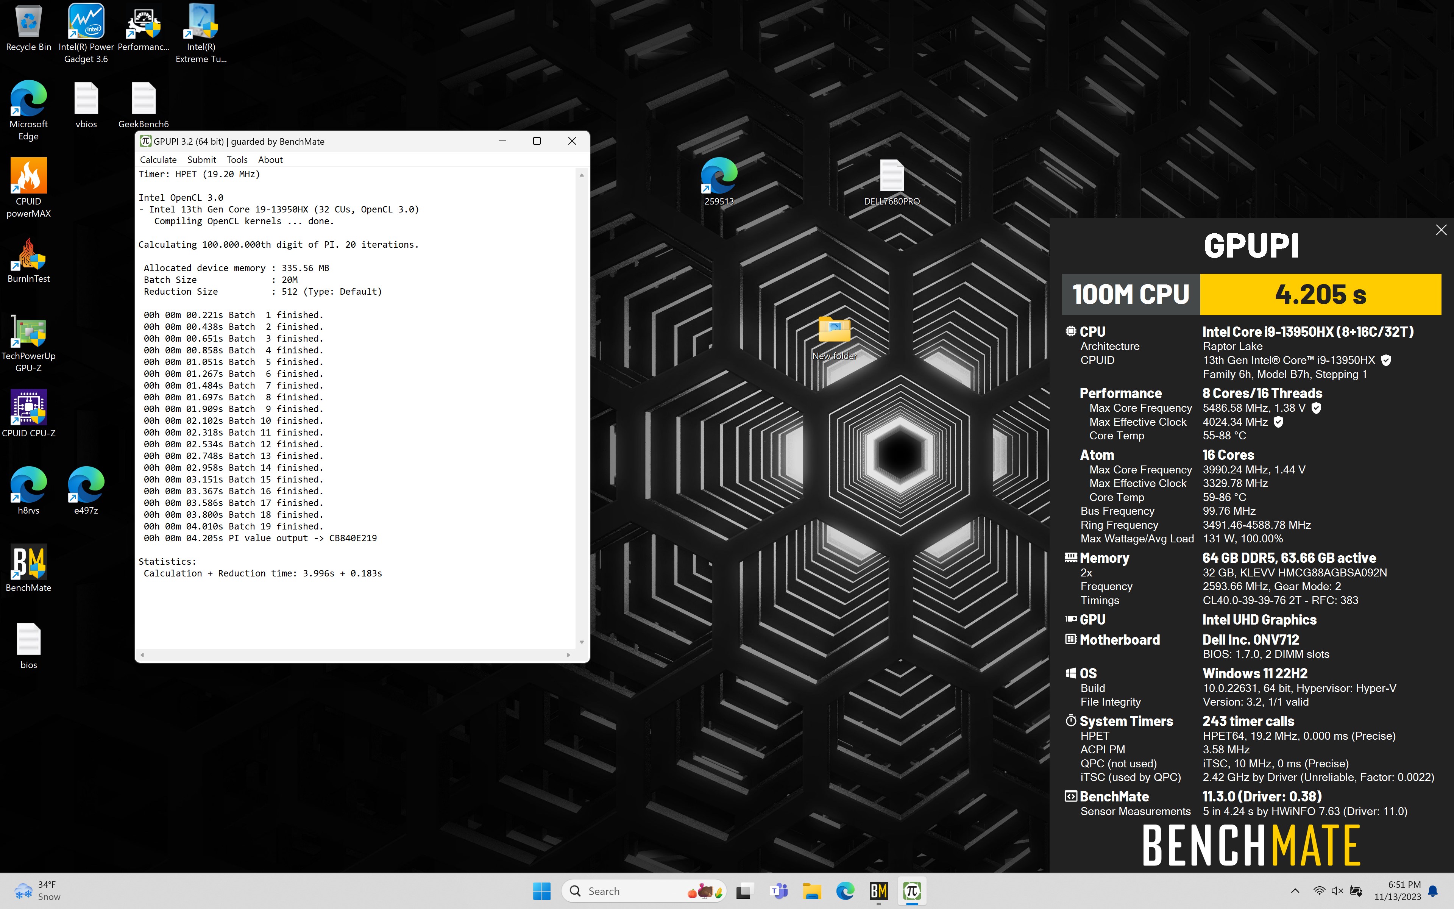Open Task View from the taskbar

pyautogui.click(x=744, y=891)
